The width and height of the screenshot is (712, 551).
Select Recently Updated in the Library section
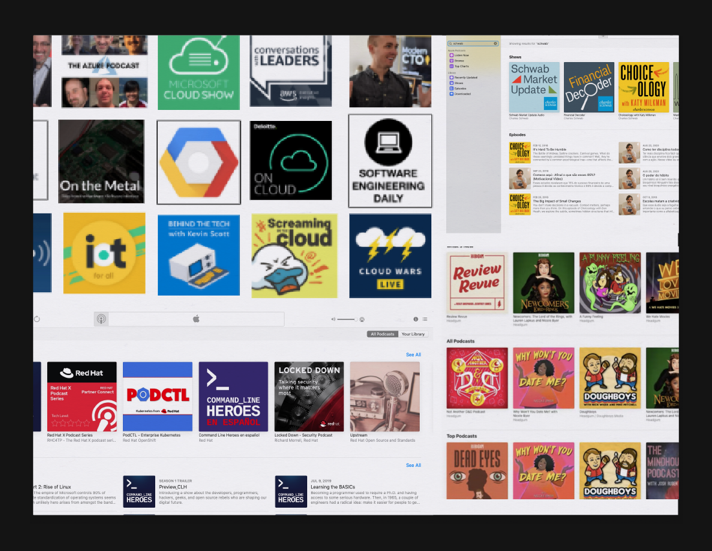(463, 78)
